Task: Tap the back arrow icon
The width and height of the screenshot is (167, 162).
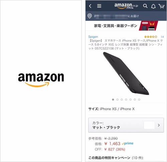Action: pyautogui.click(x=90, y=6)
